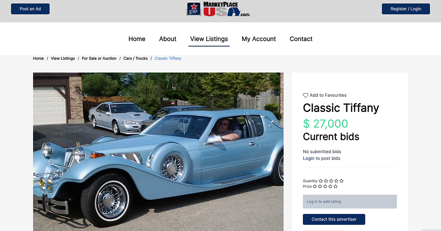Select second star in Price rating
The height and width of the screenshot is (231, 441).
pos(320,186)
